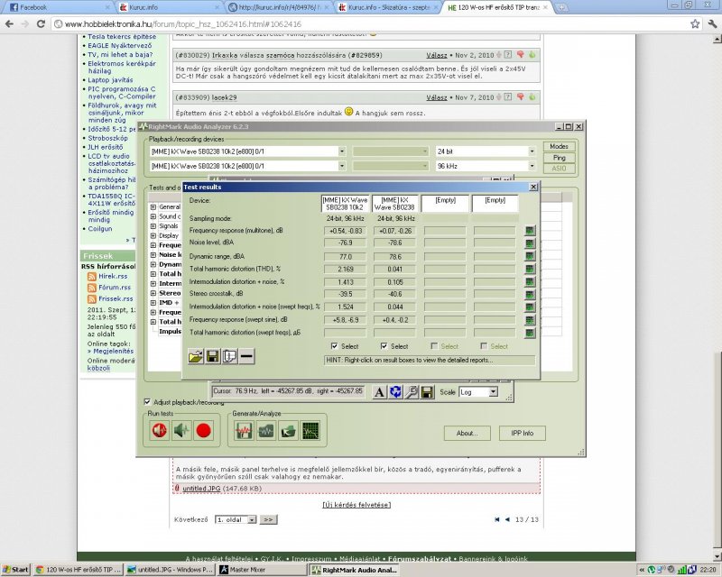Expand the General tree node
Image resolution: width=722 pixels, height=577 pixels.
point(153,207)
